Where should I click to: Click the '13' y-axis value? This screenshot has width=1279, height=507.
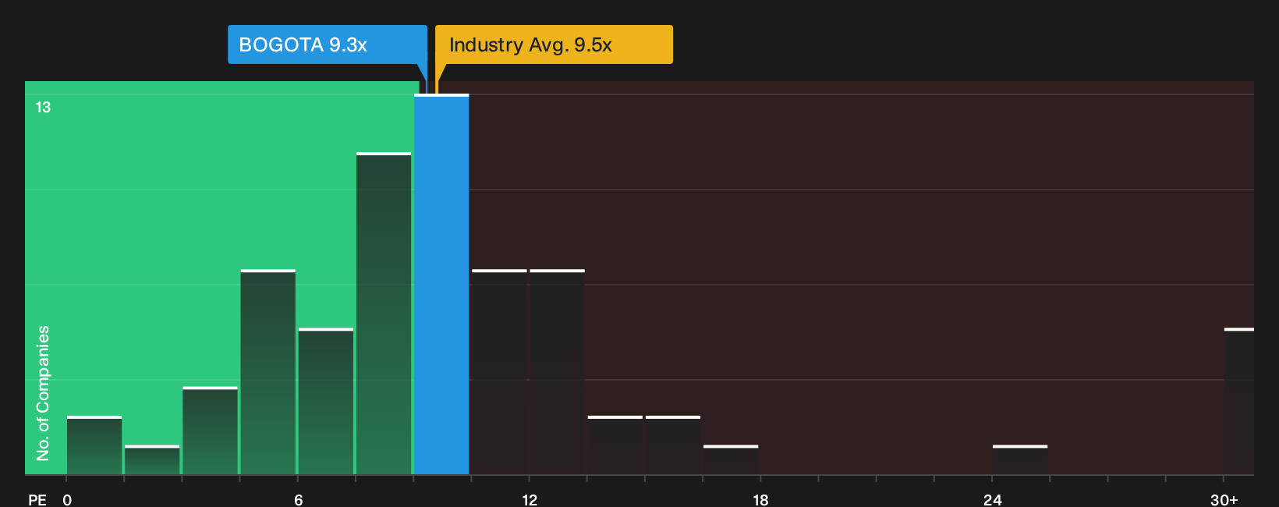(43, 108)
